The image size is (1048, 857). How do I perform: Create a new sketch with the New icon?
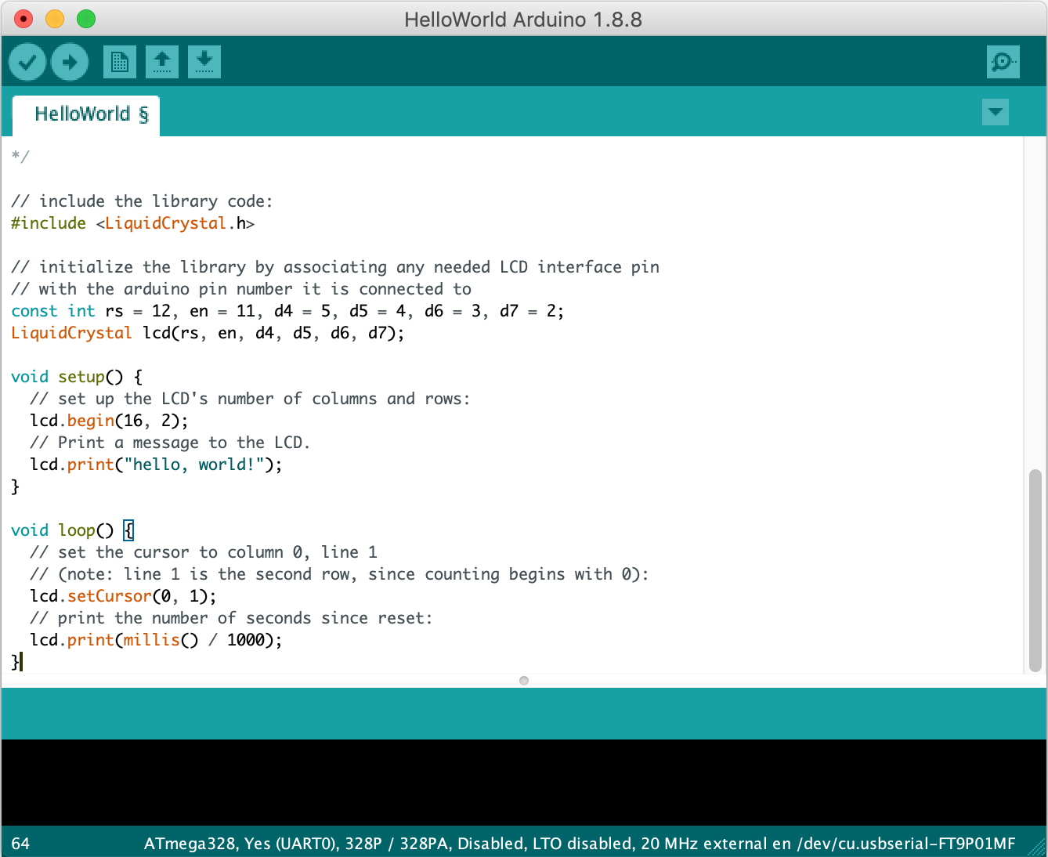(120, 62)
